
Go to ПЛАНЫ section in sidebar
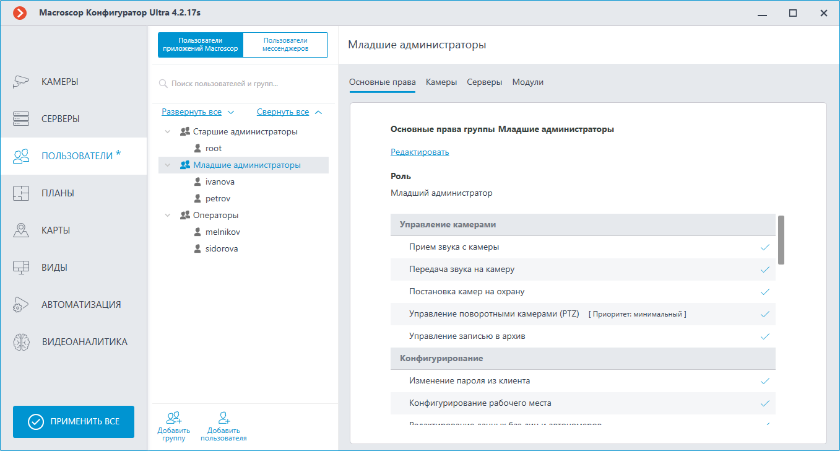pyautogui.click(x=74, y=193)
